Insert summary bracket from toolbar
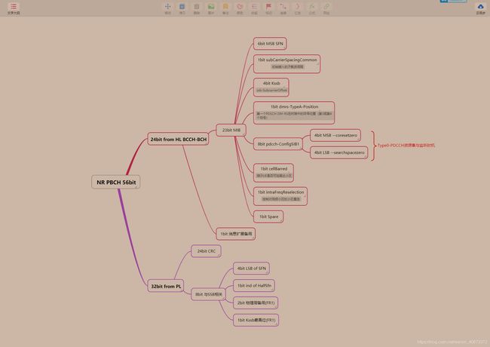Screen dimensions: 490x347 (298, 6)
